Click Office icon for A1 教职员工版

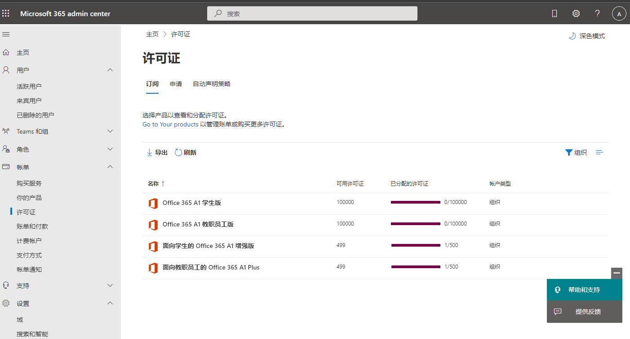pos(153,225)
